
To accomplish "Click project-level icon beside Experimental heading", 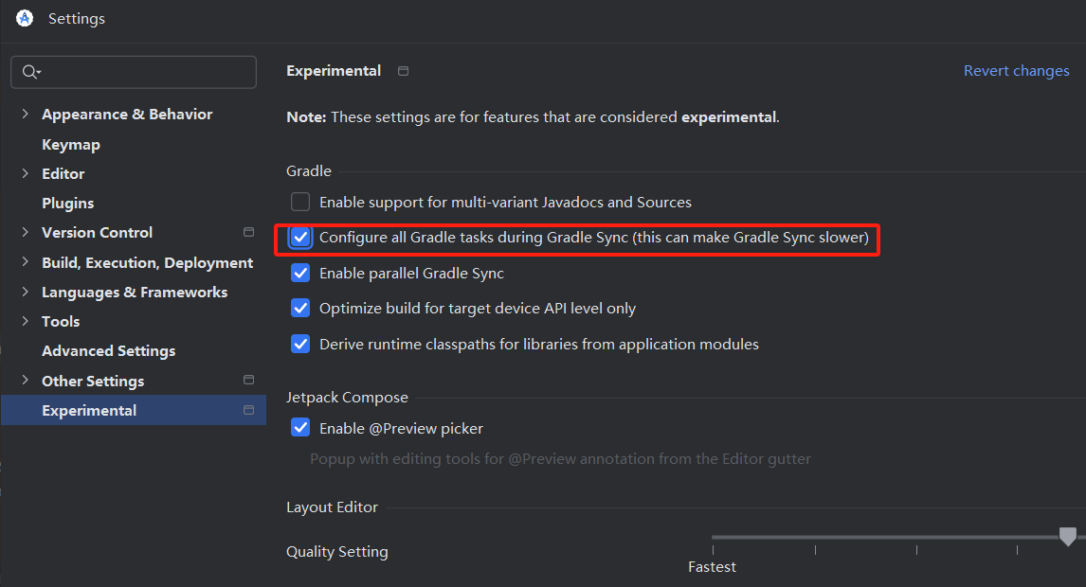I will point(404,71).
